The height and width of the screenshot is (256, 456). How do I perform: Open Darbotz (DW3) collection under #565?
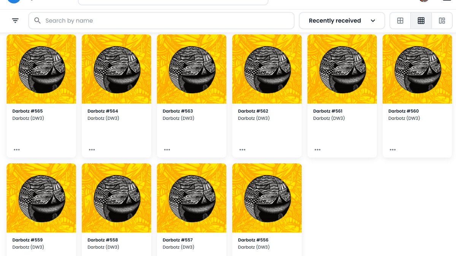pyautogui.click(x=28, y=118)
